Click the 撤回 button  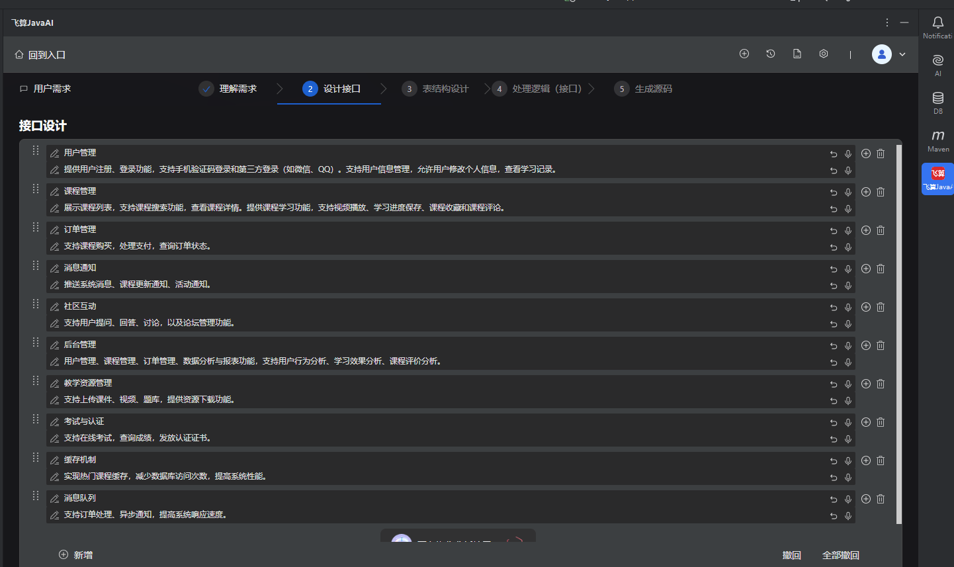click(x=792, y=555)
